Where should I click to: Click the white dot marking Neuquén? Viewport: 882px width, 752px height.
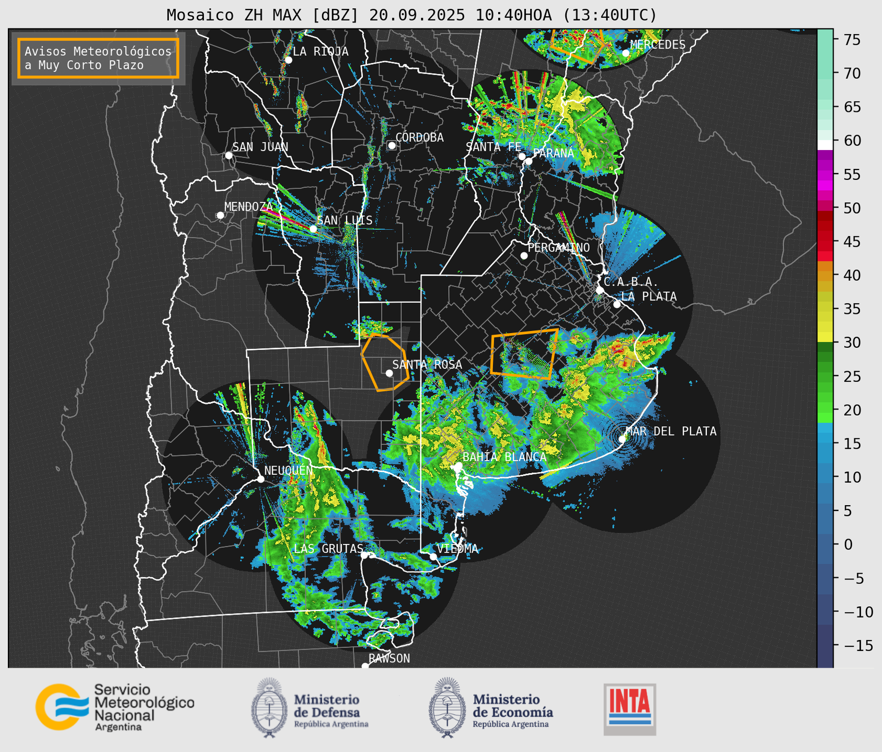pyautogui.click(x=260, y=478)
